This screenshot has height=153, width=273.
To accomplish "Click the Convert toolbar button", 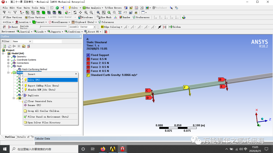I will point(39,22).
